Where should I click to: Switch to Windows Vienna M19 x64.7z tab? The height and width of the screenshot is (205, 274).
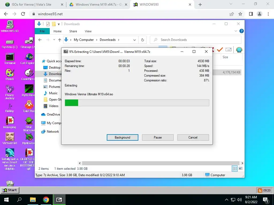98,5
